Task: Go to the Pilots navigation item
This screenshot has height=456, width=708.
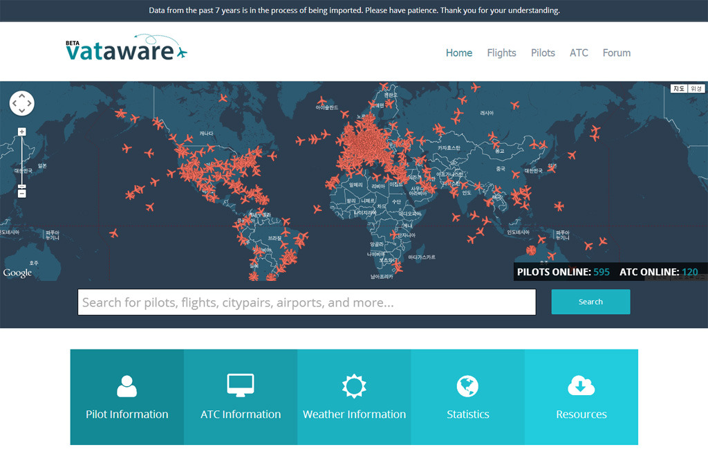Action: tap(543, 53)
